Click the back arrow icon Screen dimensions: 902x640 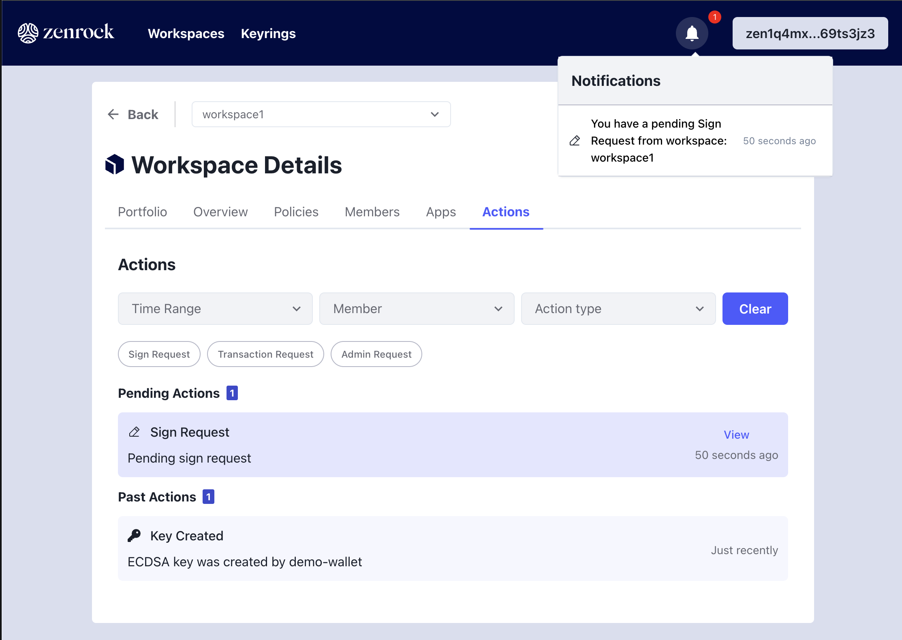[x=113, y=114]
